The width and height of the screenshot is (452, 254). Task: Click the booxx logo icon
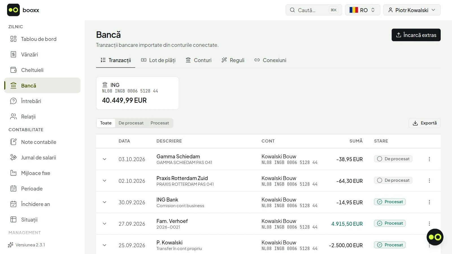click(x=13, y=10)
